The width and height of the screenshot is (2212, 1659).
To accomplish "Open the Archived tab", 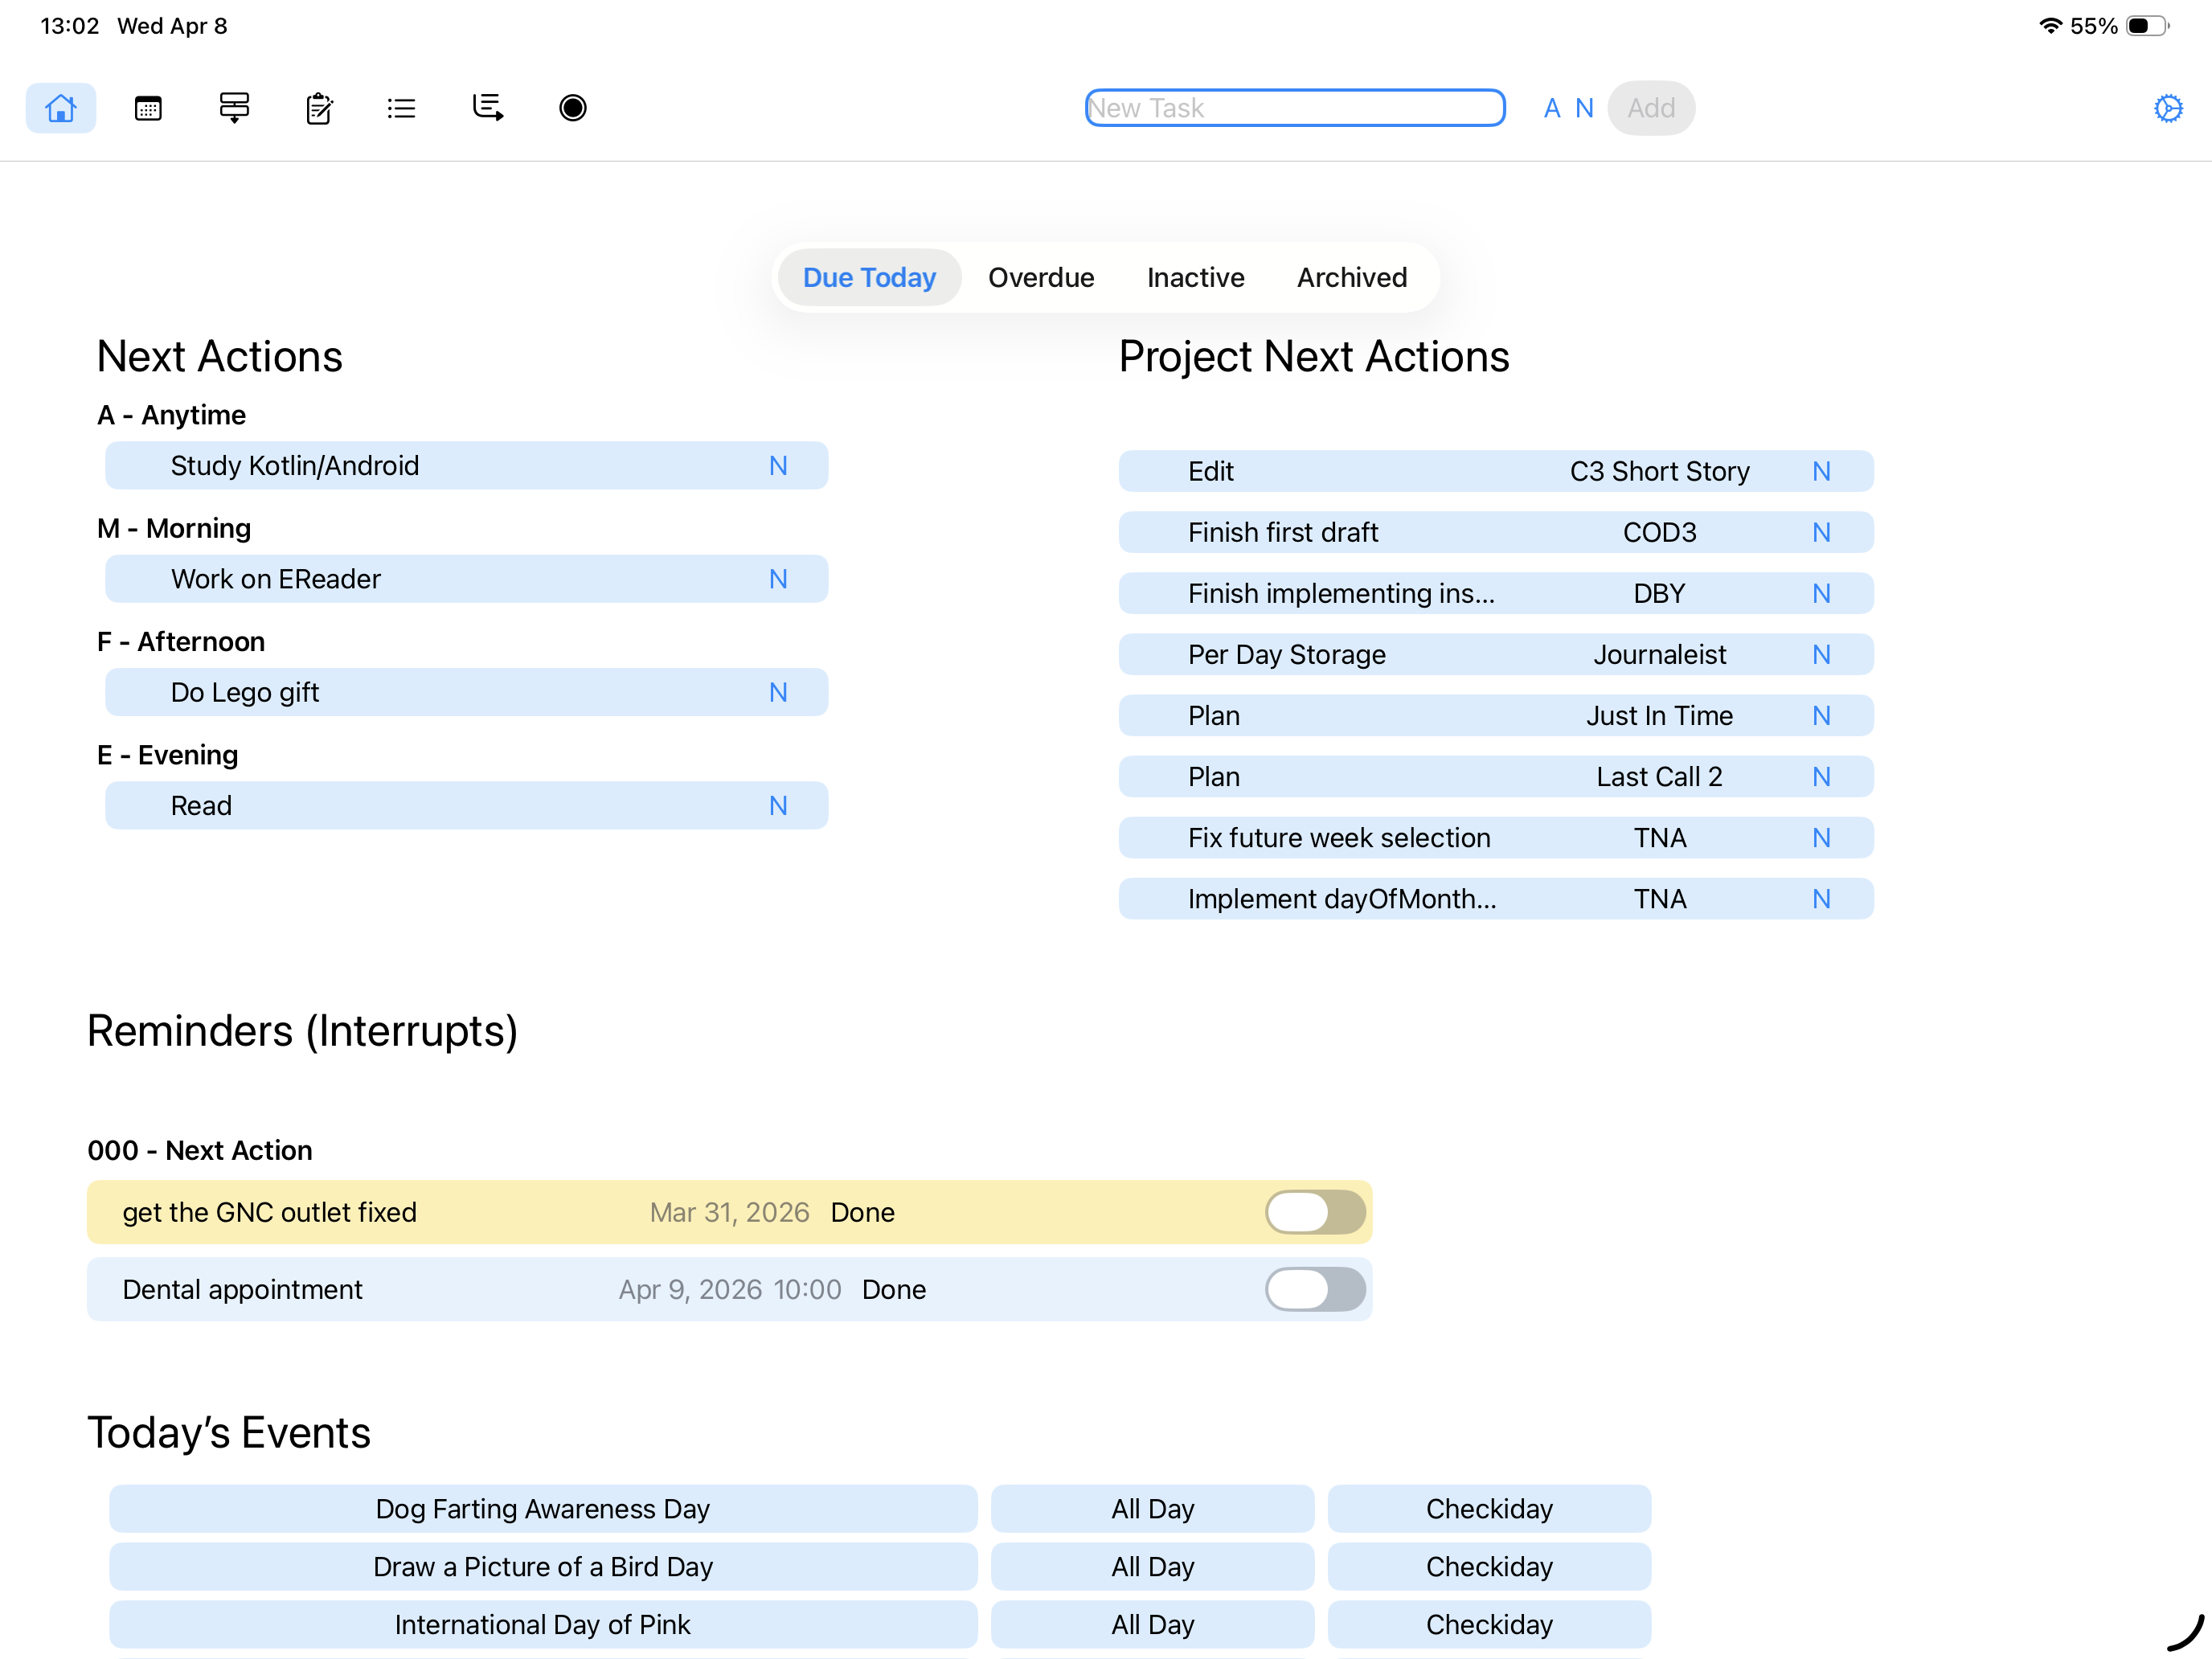I will [x=1351, y=277].
